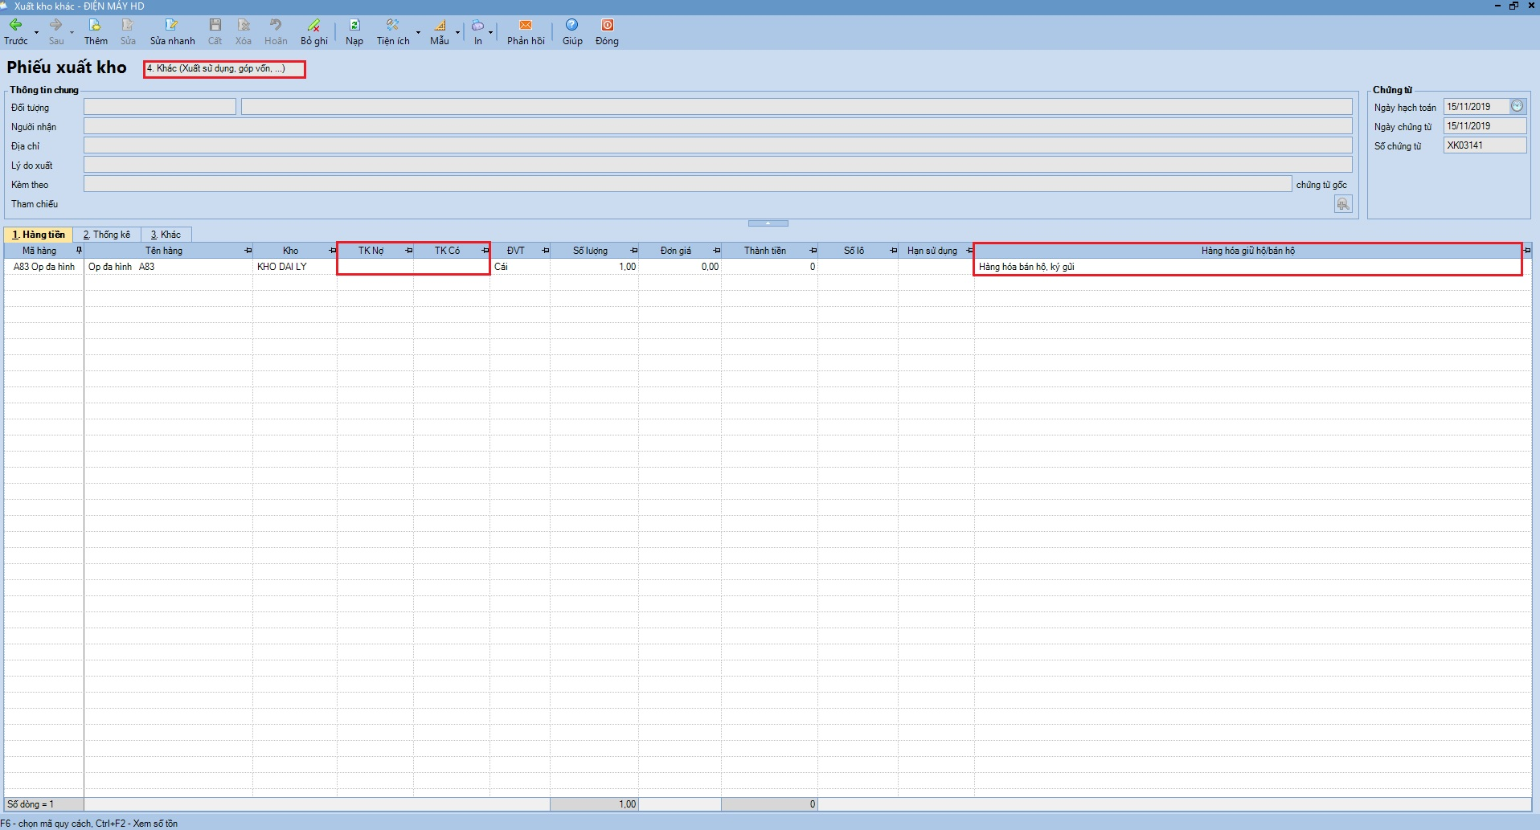
Task: Click the Địa chỉ field
Action: coord(718,145)
